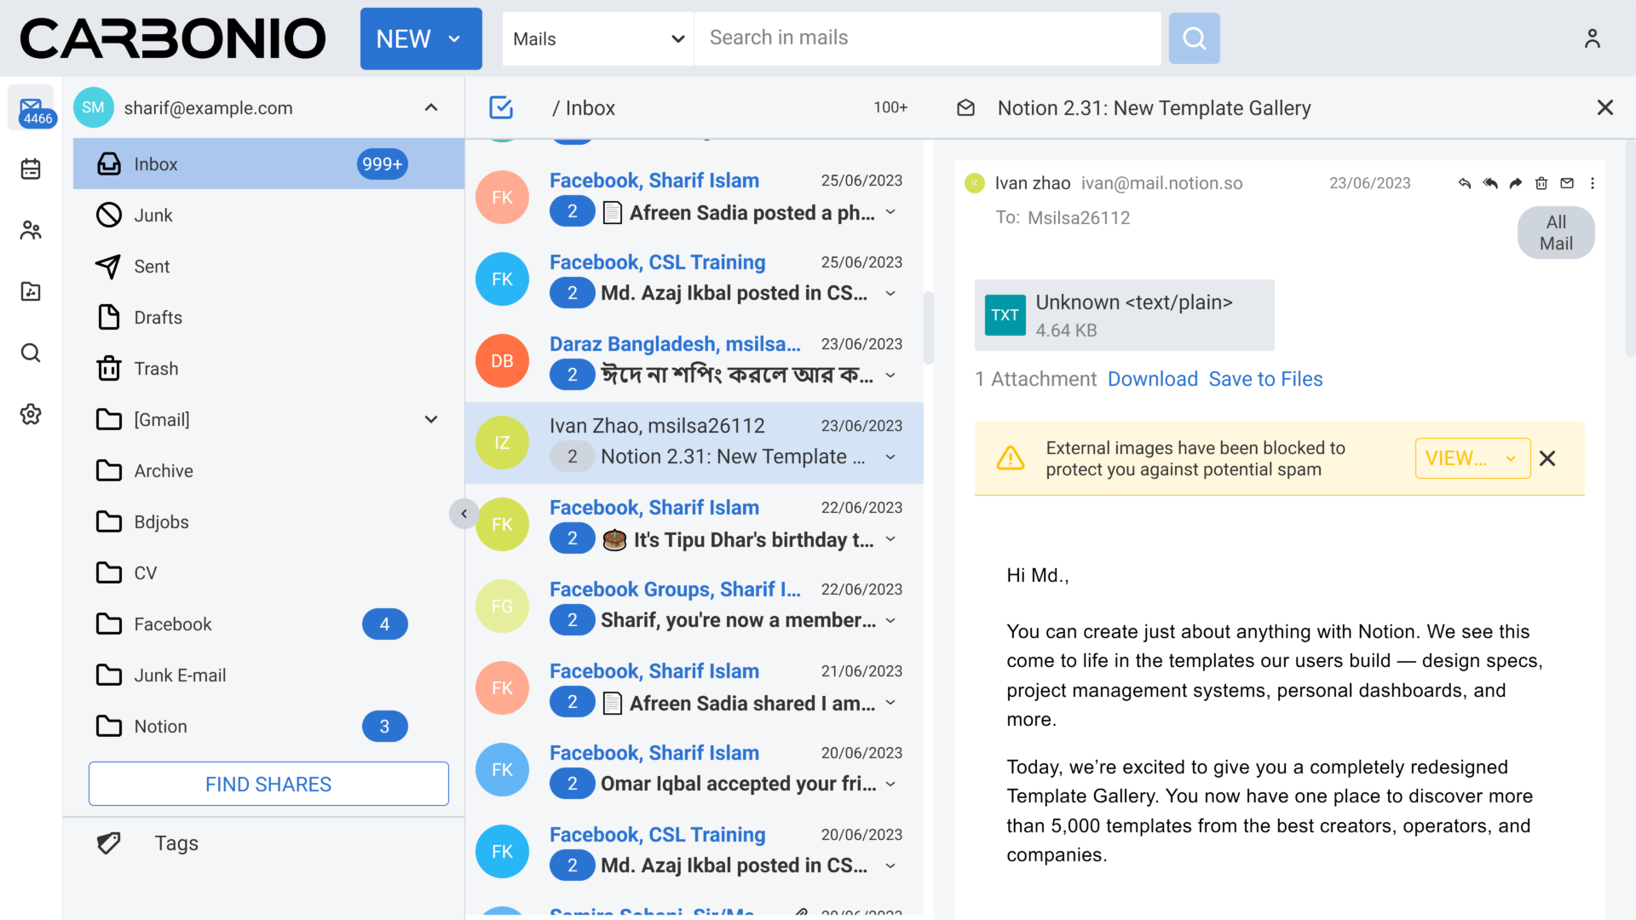
Task: Click the All Mail tag chip
Action: [1556, 233]
